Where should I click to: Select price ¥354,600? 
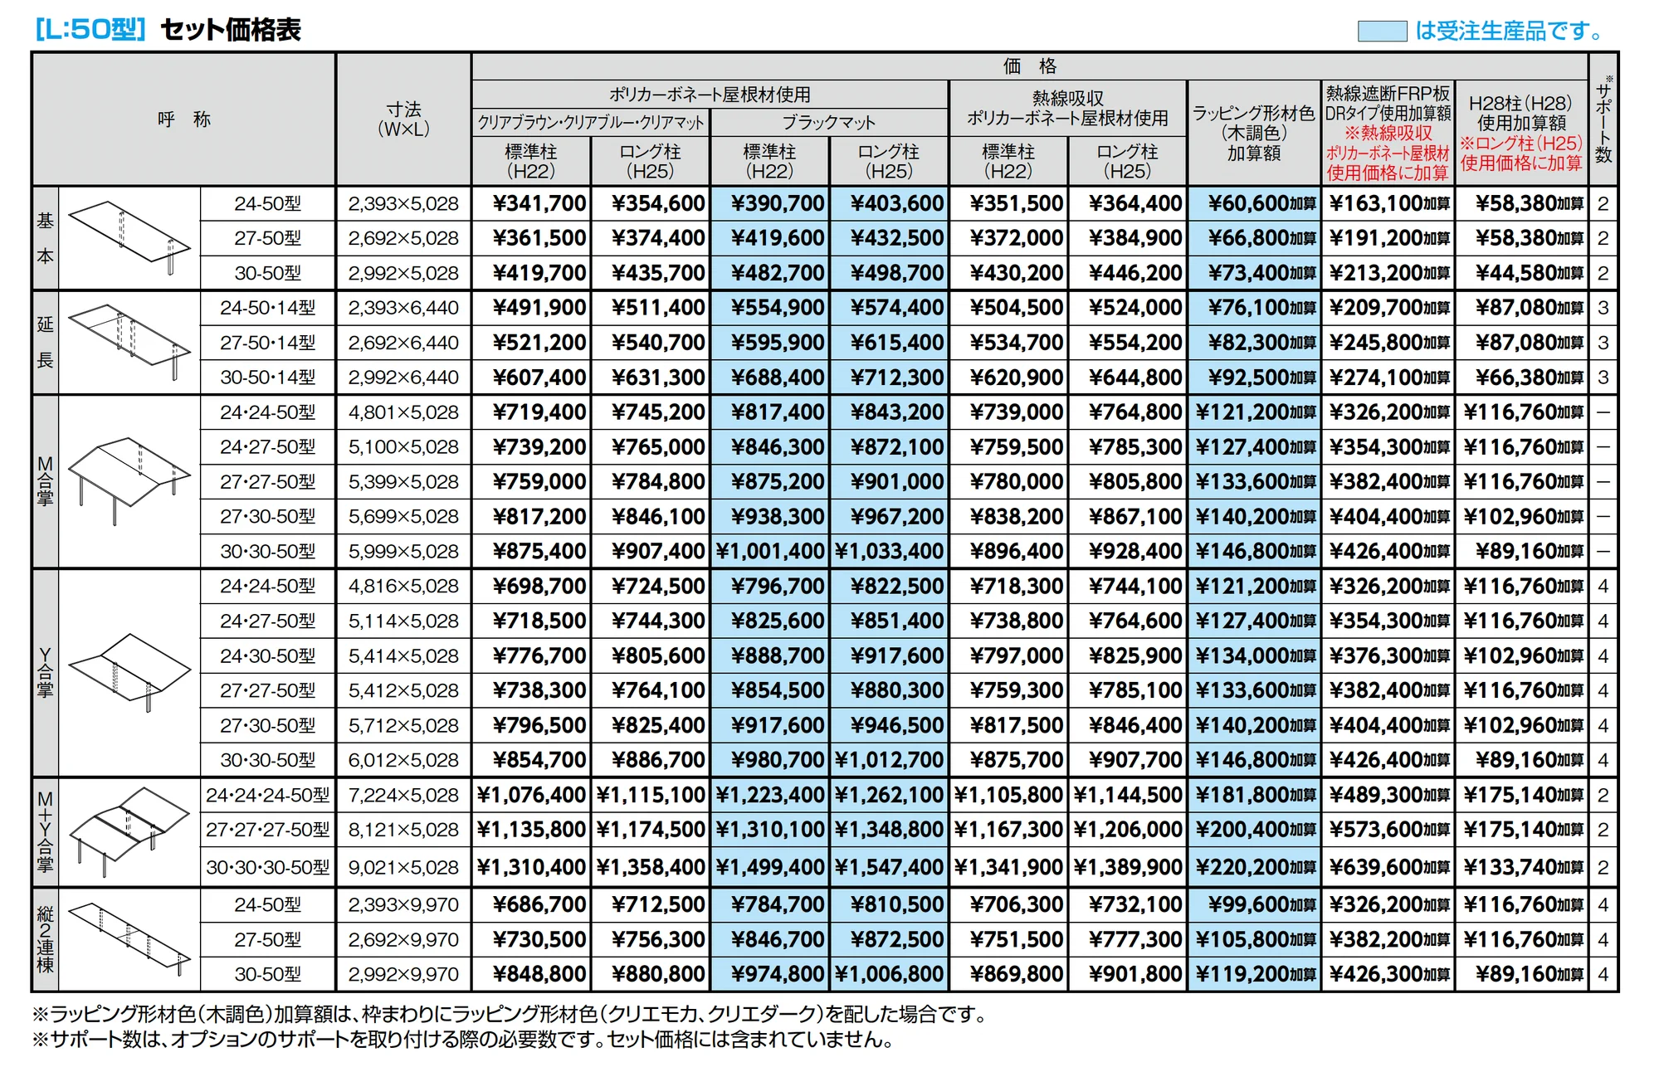point(658,203)
